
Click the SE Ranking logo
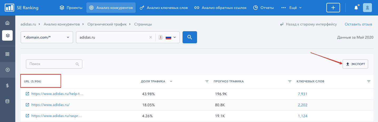coord(22,8)
